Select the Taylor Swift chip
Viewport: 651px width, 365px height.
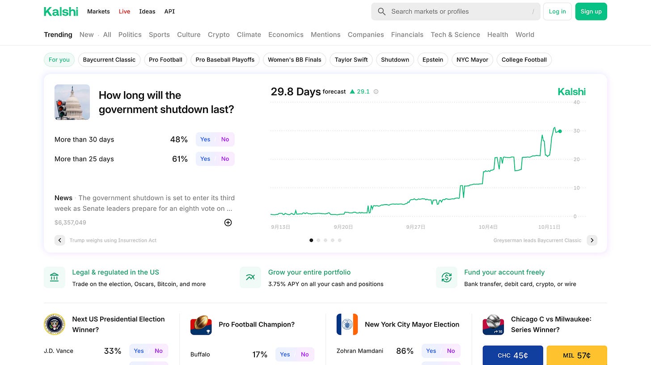pyautogui.click(x=351, y=60)
